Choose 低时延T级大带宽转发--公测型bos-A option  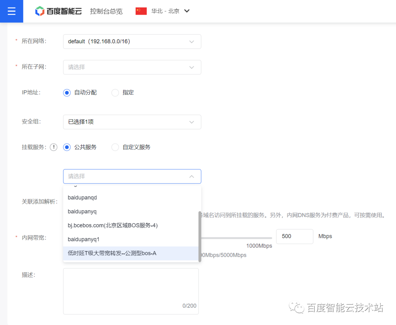click(131, 253)
